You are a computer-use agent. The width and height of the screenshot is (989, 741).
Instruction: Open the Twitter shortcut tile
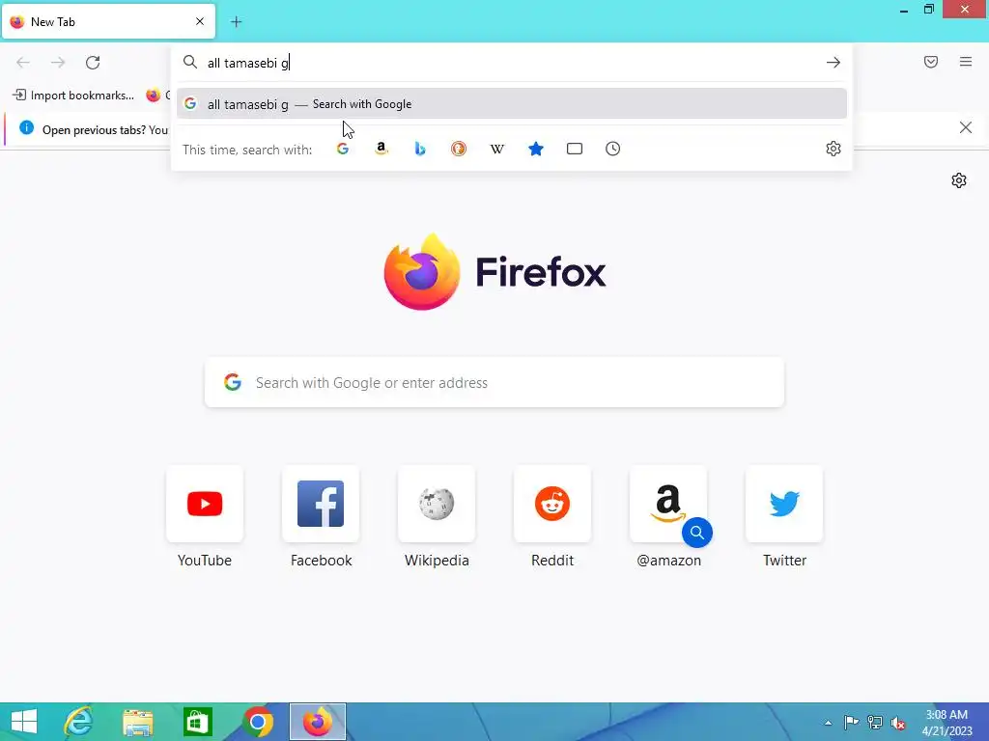click(784, 504)
